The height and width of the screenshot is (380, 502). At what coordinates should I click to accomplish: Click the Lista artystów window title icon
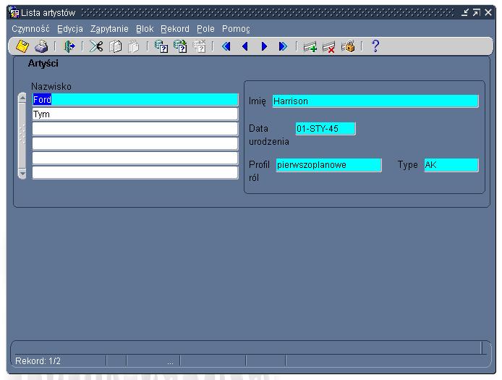click(x=14, y=12)
